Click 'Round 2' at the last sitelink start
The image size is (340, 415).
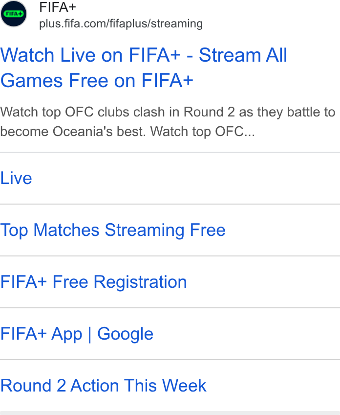(x=33, y=385)
